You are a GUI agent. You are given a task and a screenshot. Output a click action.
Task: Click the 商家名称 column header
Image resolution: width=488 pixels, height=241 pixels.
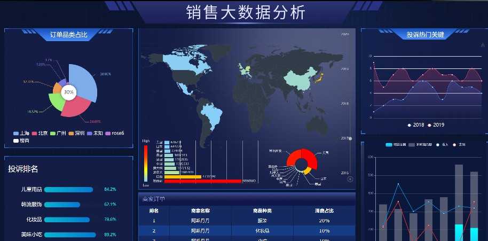pyautogui.click(x=200, y=211)
